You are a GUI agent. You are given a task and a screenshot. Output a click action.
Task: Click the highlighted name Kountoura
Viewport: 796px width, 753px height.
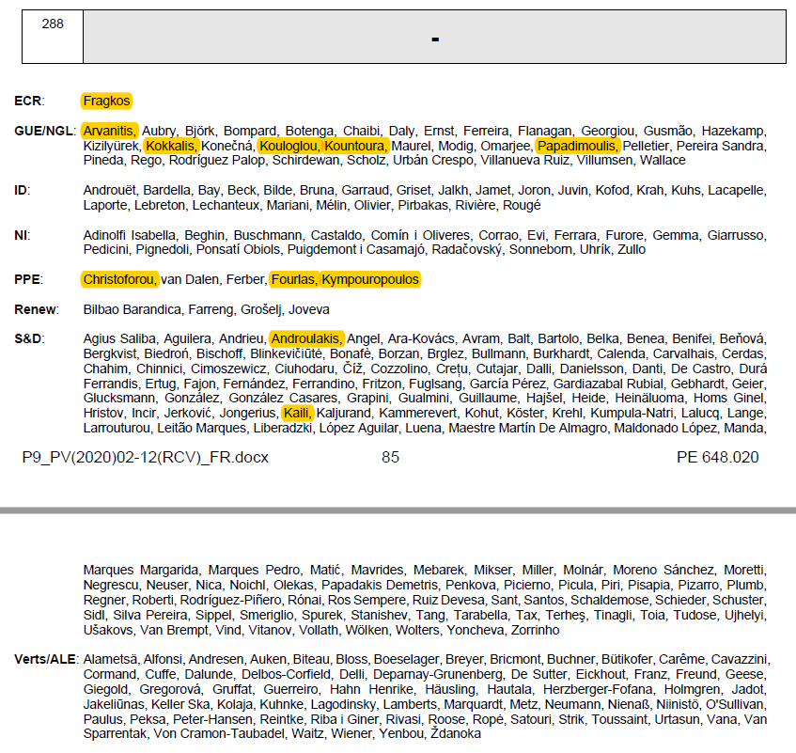355,146
